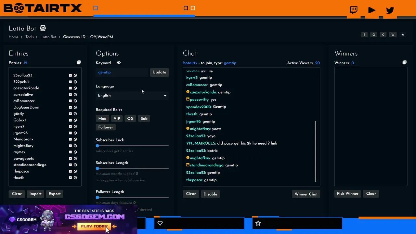416x234 pixels.
Task: Remove hyers7 entry with minus icon
Action: (x=70, y=126)
